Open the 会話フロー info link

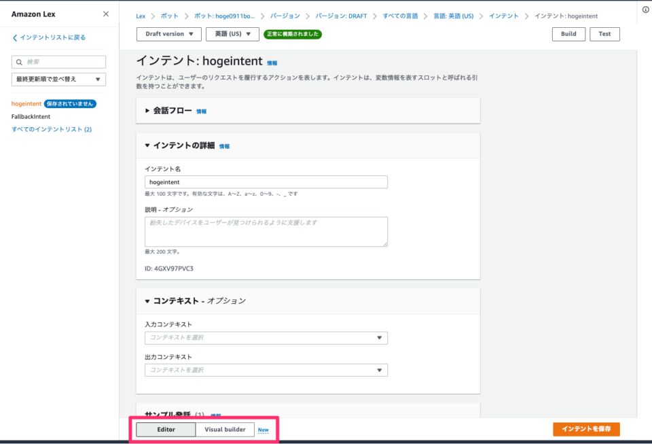[201, 112]
